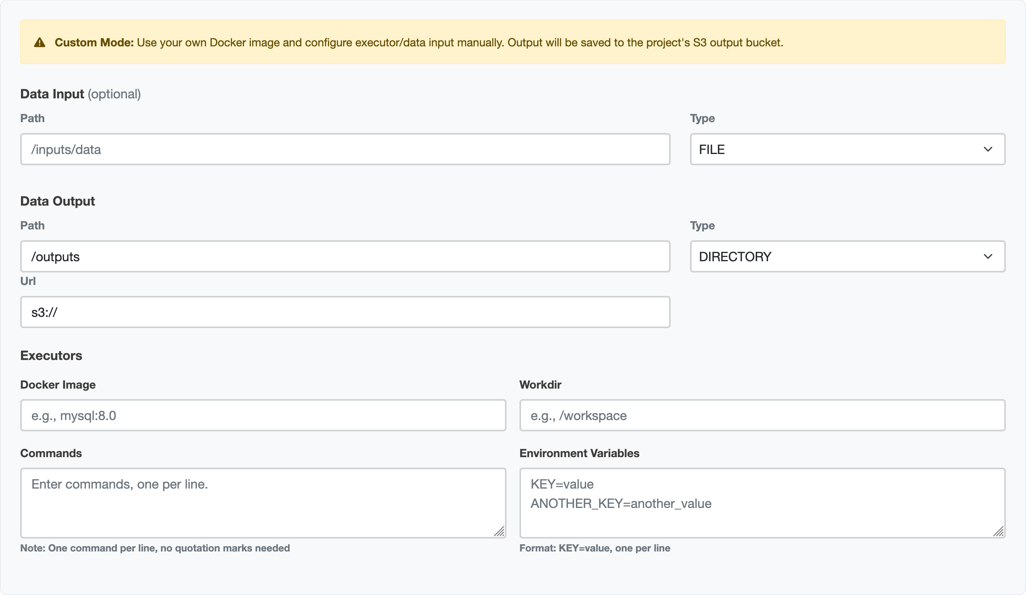Viewport: 1026px width, 595px height.
Task: Select the Url field containing s3://
Action: [344, 312]
